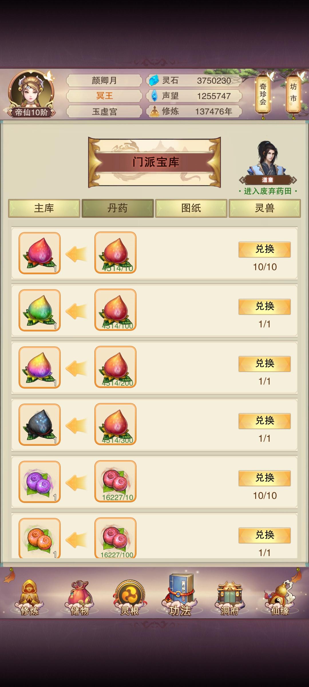Tap the yellow-purple peach reward item

[39, 367]
